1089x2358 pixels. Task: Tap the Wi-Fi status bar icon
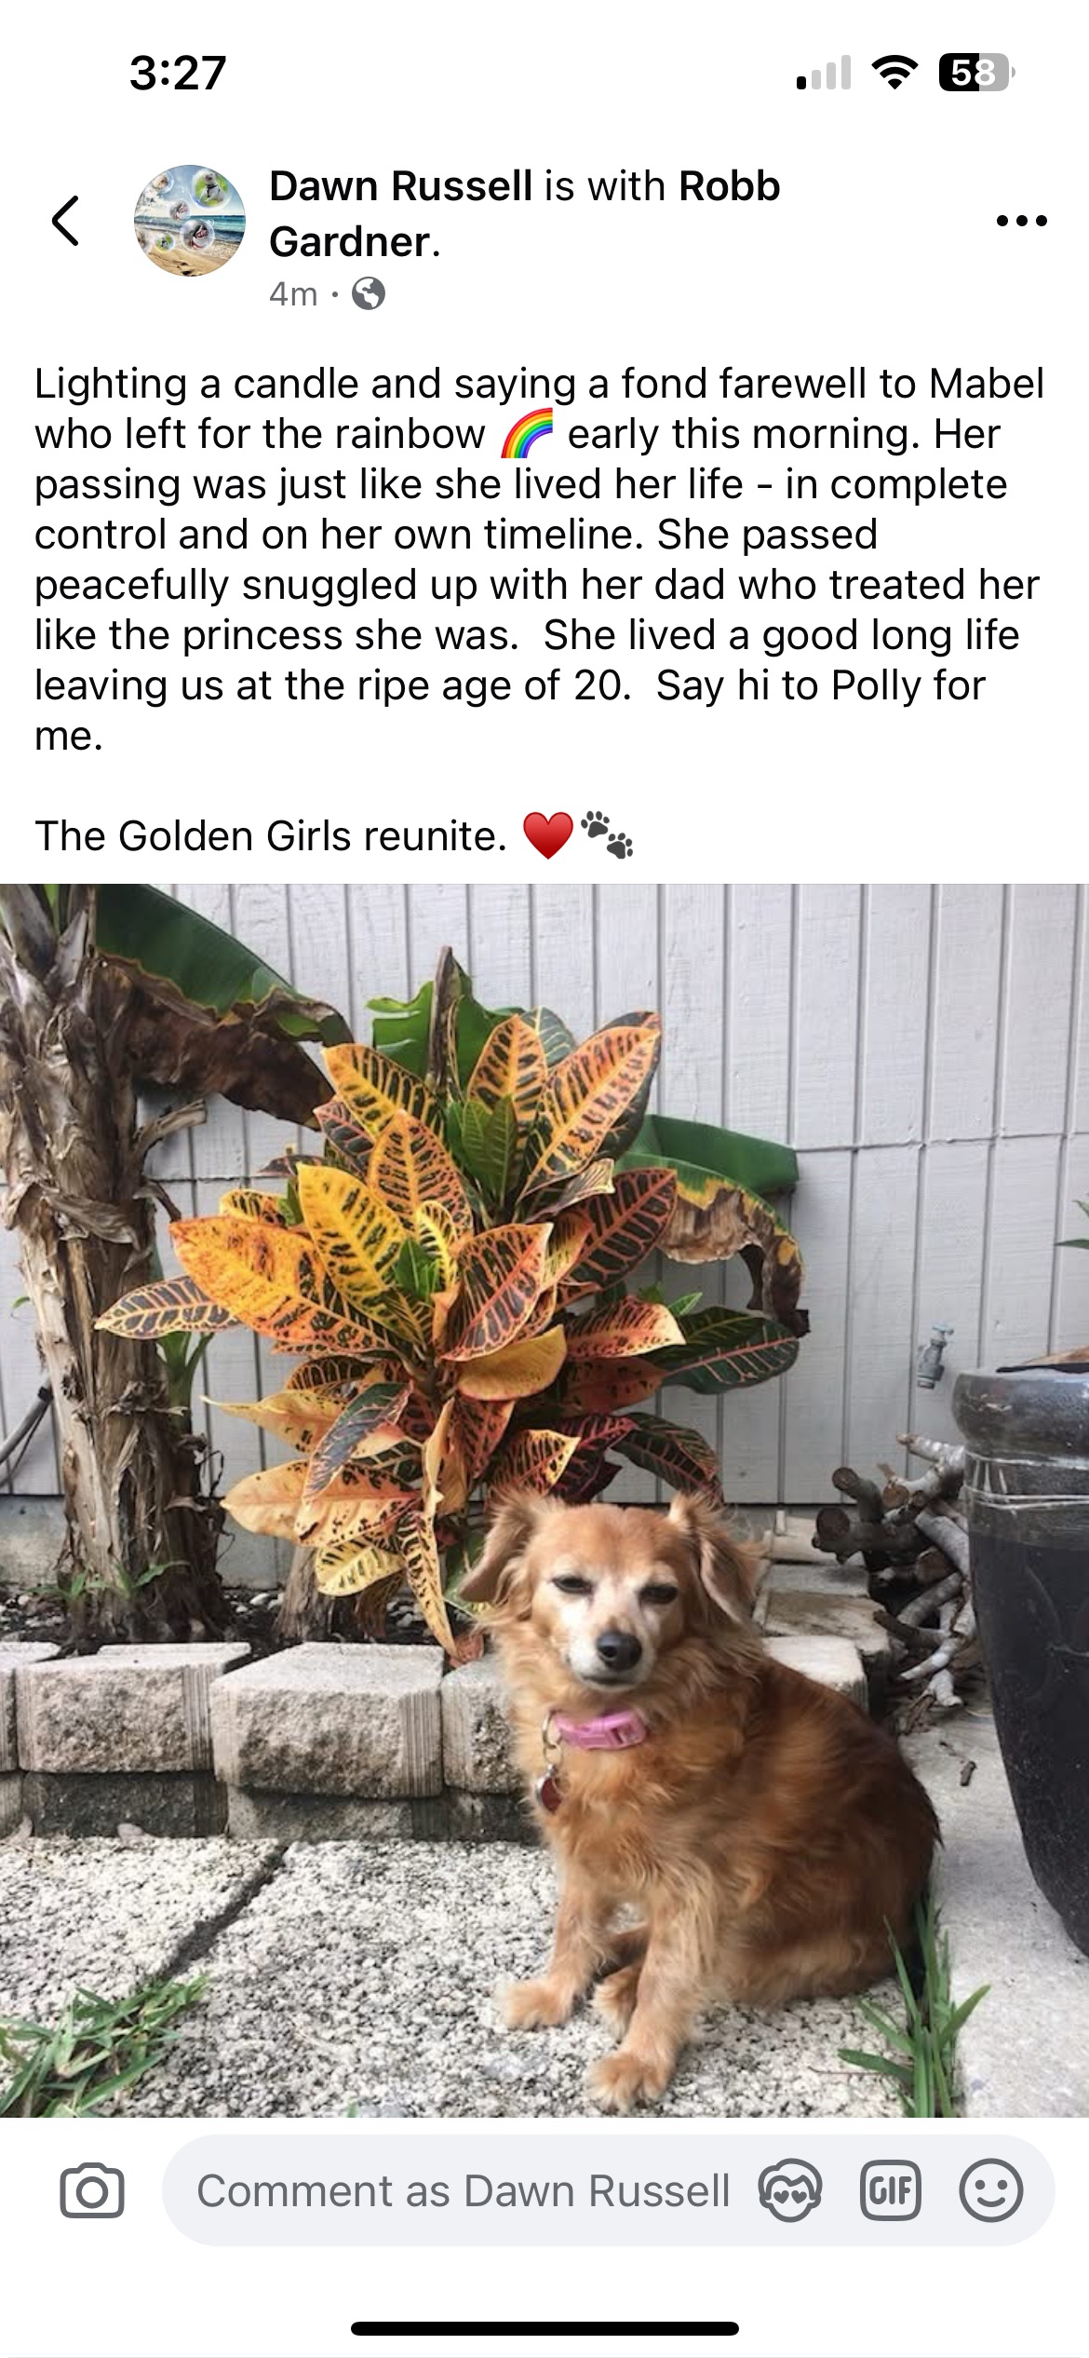(x=894, y=72)
